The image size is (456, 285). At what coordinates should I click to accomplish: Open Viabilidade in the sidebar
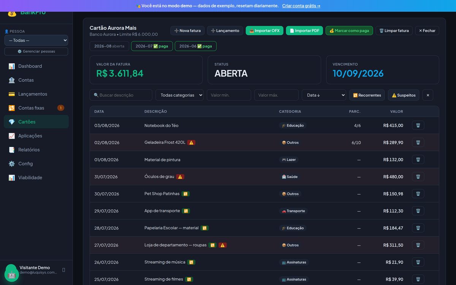click(36, 177)
